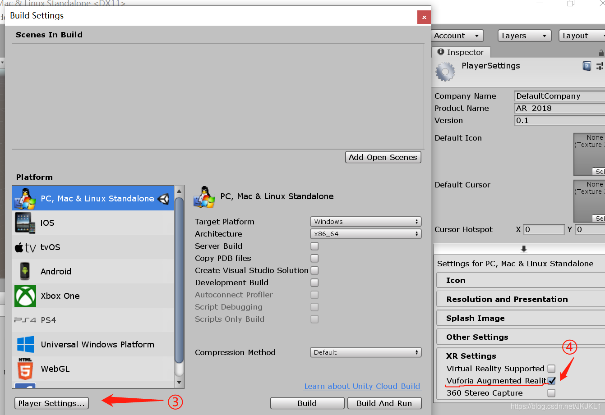The image size is (605, 415).
Task: Select the tvOS platform icon
Action: pos(25,247)
